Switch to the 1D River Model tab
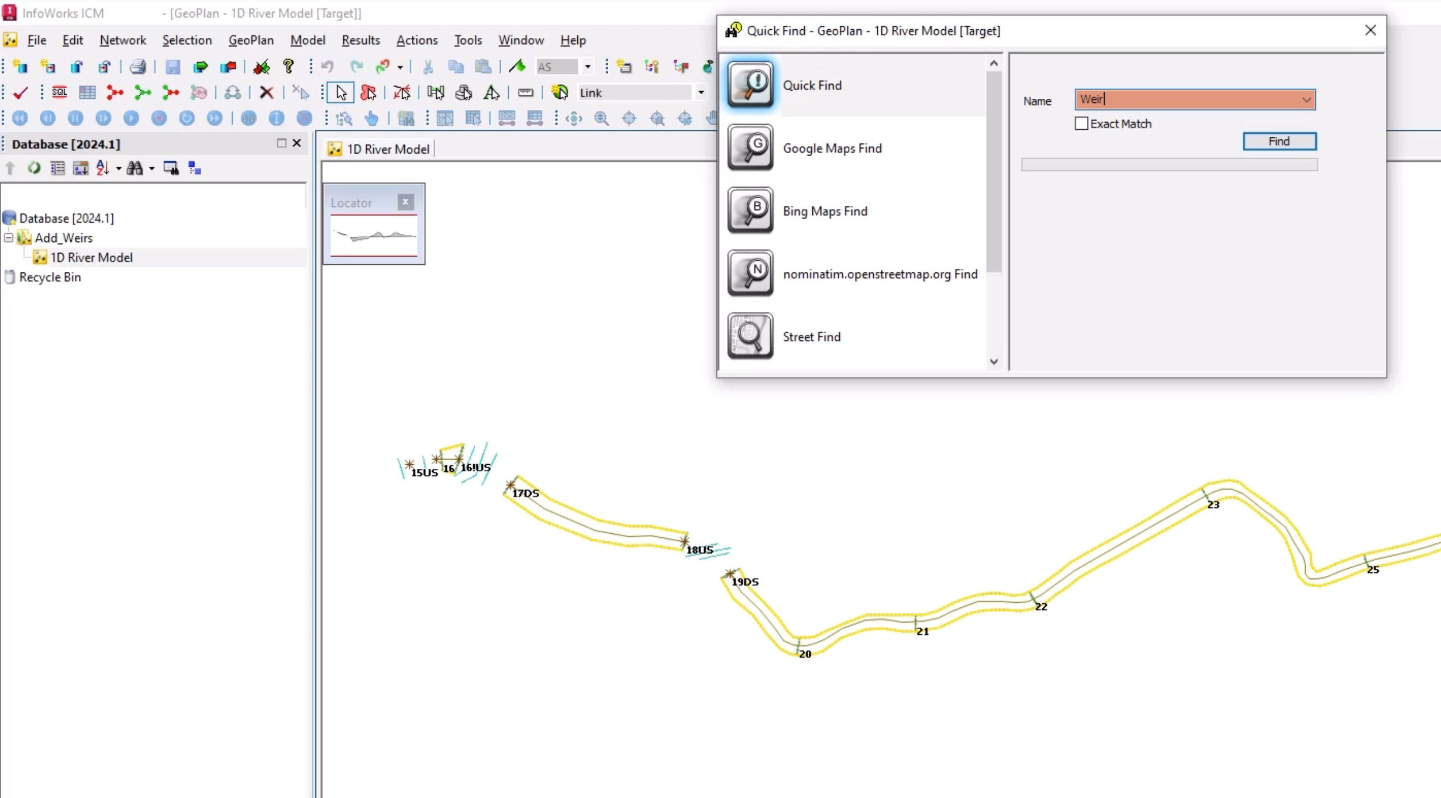1441x798 pixels. click(x=379, y=149)
